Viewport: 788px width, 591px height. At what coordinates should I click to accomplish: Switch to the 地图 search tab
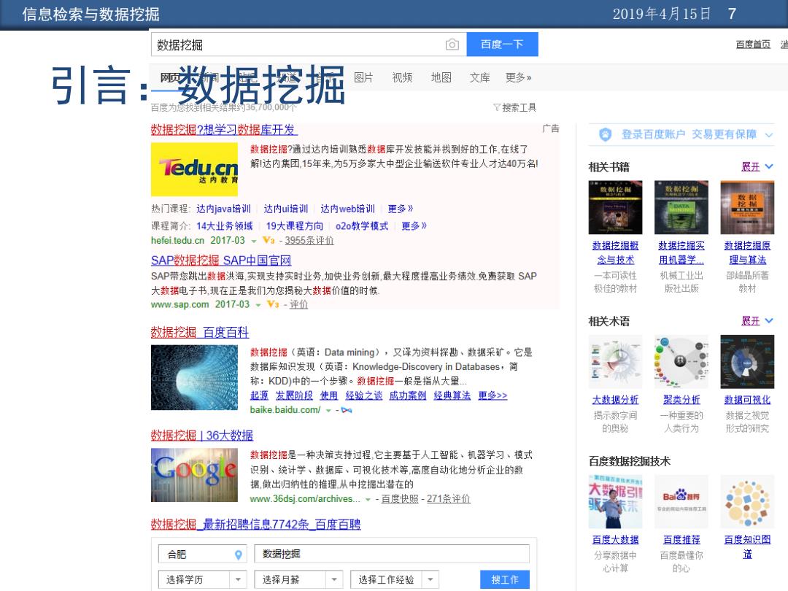click(x=441, y=77)
